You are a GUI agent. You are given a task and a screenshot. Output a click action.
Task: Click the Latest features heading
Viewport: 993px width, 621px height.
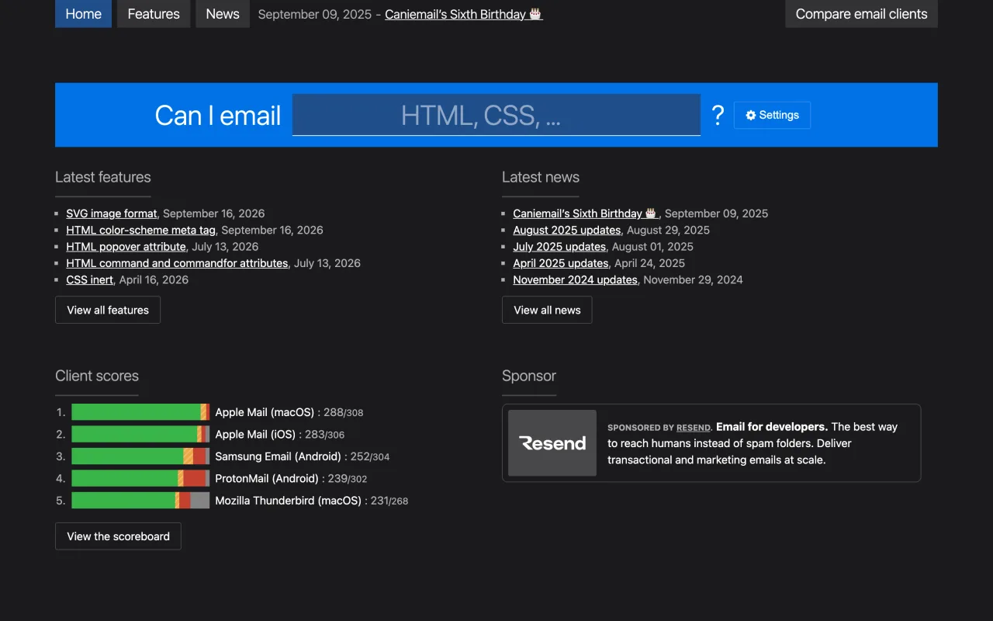click(x=103, y=177)
